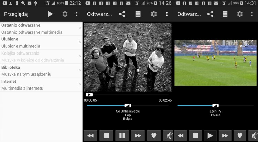Screen dimensions: 258x142
Task: Open overflow menu on Przeglądaj screen
Action: click(x=77, y=14)
